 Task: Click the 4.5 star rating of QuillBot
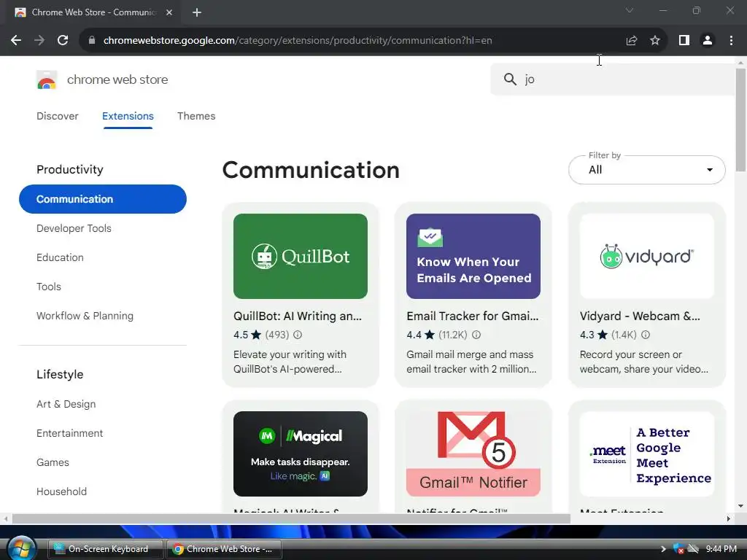247,335
